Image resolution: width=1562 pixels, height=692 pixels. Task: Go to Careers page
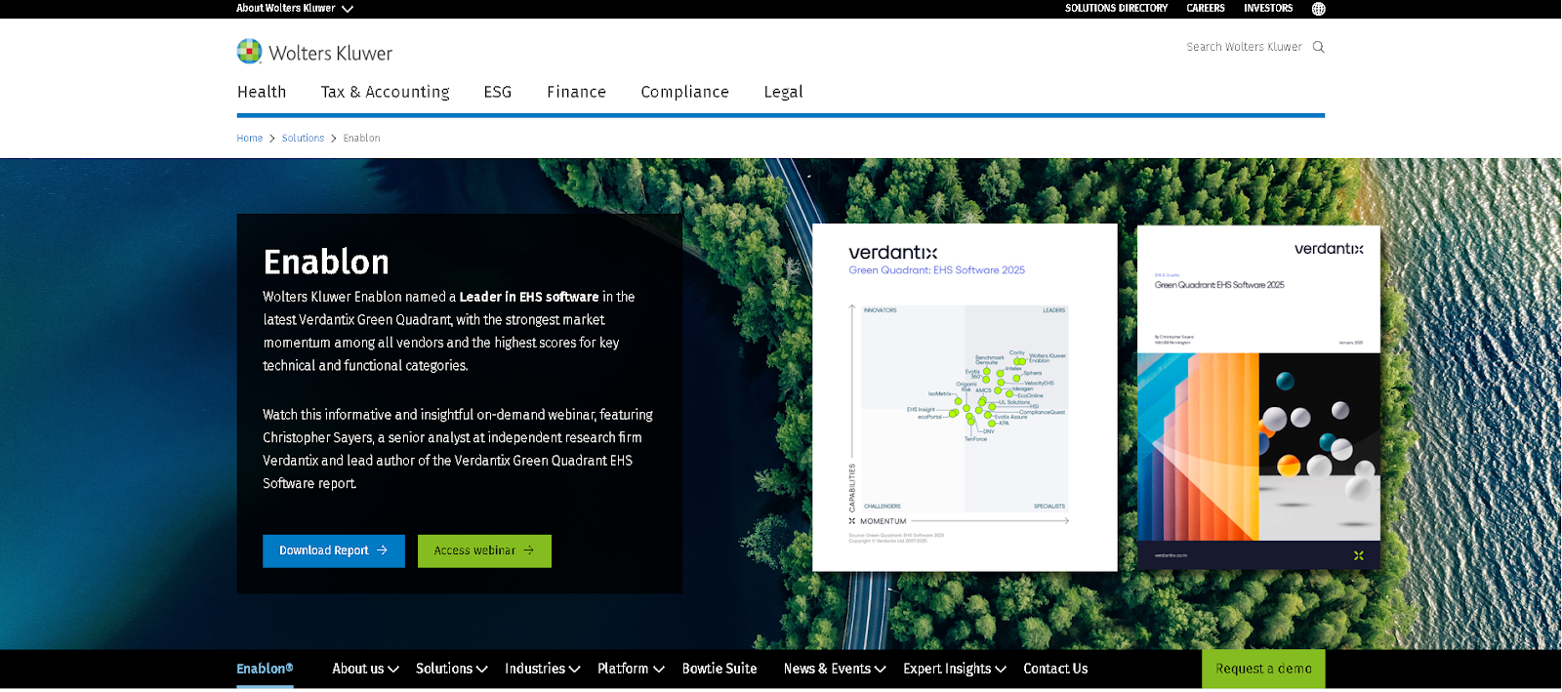(x=1206, y=8)
